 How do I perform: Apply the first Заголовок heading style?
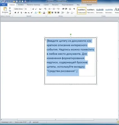pyautogui.click(x=100, y=11)
